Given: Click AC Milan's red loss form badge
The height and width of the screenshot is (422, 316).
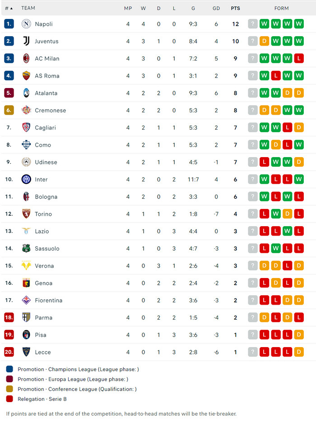Looking at the screenshot, I should click(x=299, y=58).
